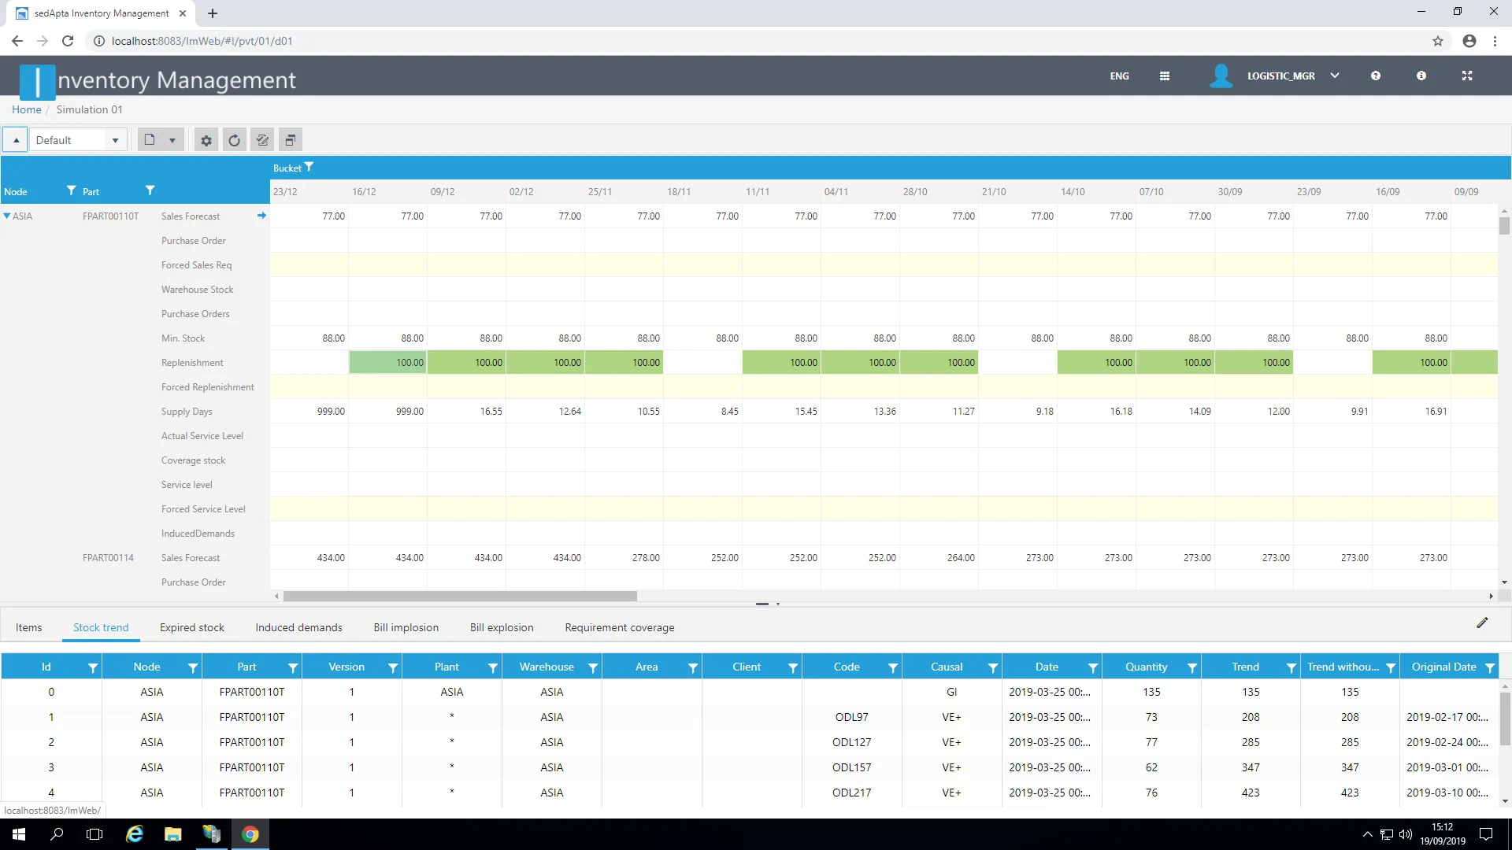The image size is (1512, 850).
Task: Open the Default view dropdown
Action: [114, 139]
